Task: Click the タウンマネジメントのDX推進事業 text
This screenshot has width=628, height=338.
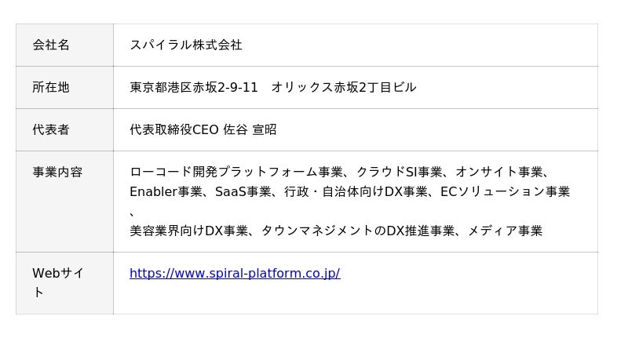Action: (357, 231)
